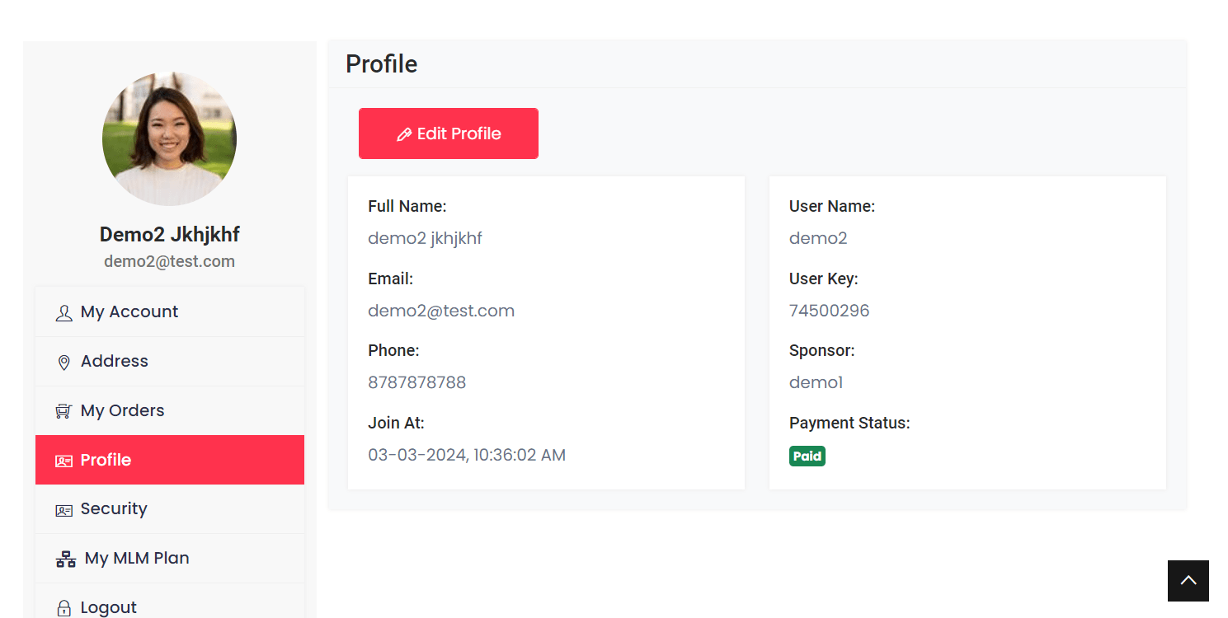This screenshot has width=1228, height=618.
Task: Click the Logout padlock icon
Action: click(x=64, y=607)
